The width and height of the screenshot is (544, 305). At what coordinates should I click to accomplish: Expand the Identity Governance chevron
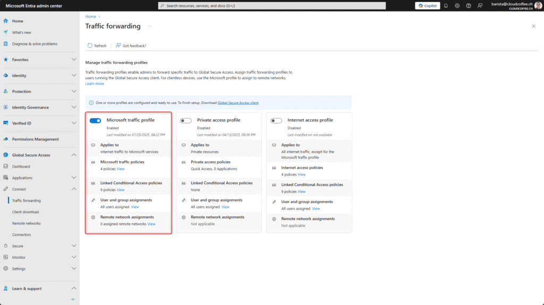click(74, 108)
